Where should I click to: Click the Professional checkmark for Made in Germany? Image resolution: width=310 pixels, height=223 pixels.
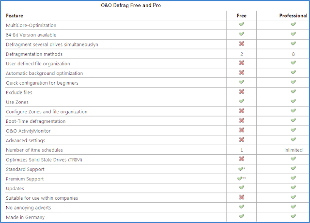(x=293, y=216)
